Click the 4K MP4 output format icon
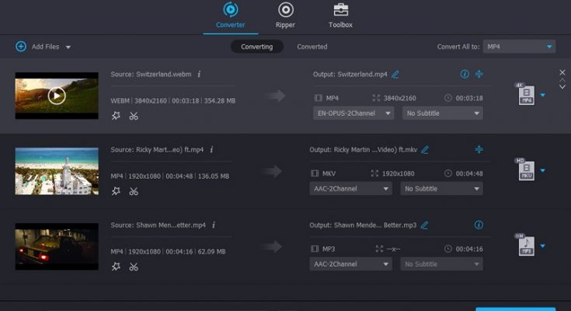The width and height of the screenshot is (571, 311). (x=526, y=95)
